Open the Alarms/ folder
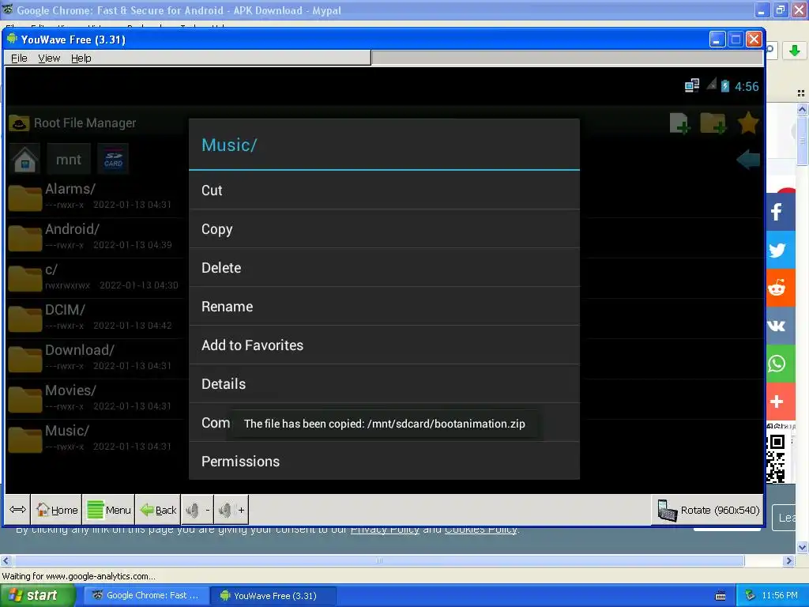Image resolution: width=809 pixels, height=607 pixels. point(96,196)
